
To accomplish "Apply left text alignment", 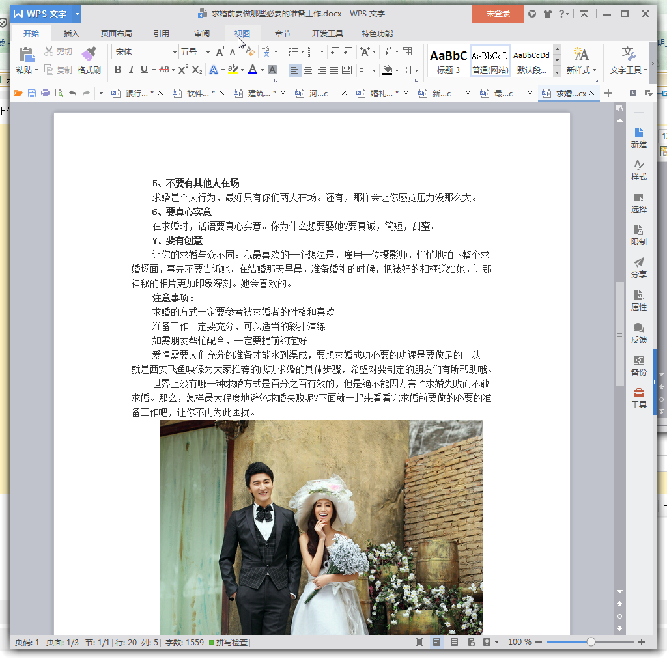I will point(294,70).
